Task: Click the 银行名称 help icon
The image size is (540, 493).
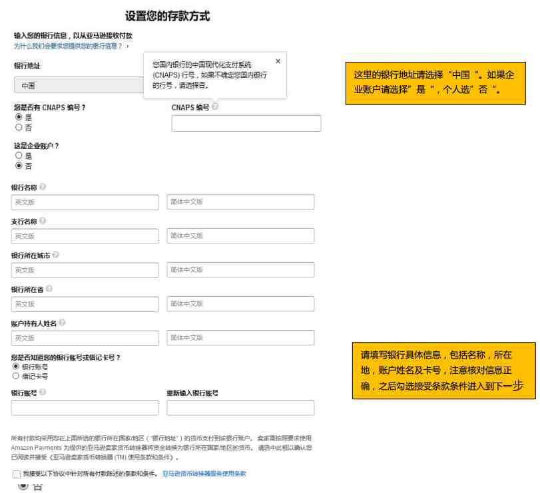Action: click(x=43, y=186)
